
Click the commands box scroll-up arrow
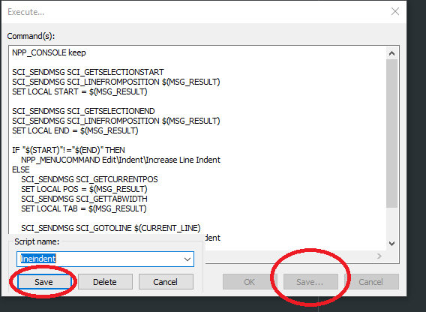391,53
